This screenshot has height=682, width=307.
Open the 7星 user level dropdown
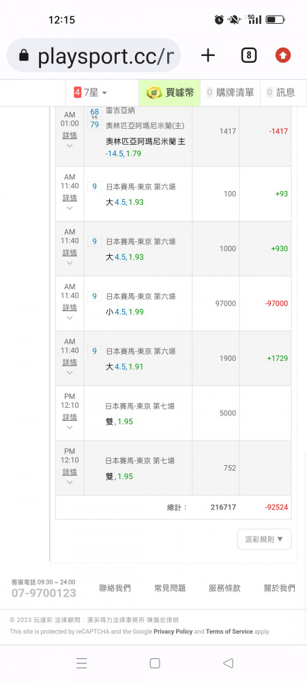tap(90, 92)
